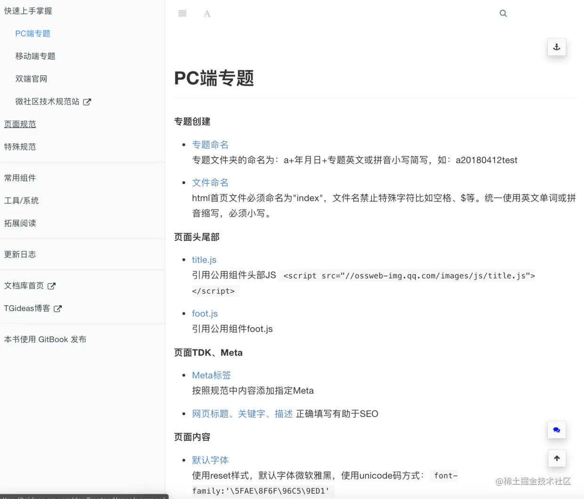Click the PC端专题 page heading
The width and height of the screenshot is (584, 499).
click(x=214, y=78)
